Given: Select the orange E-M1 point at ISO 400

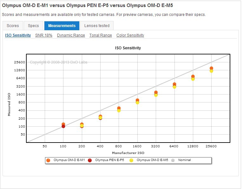Looking at the screenshot, I should pos(101,116).
